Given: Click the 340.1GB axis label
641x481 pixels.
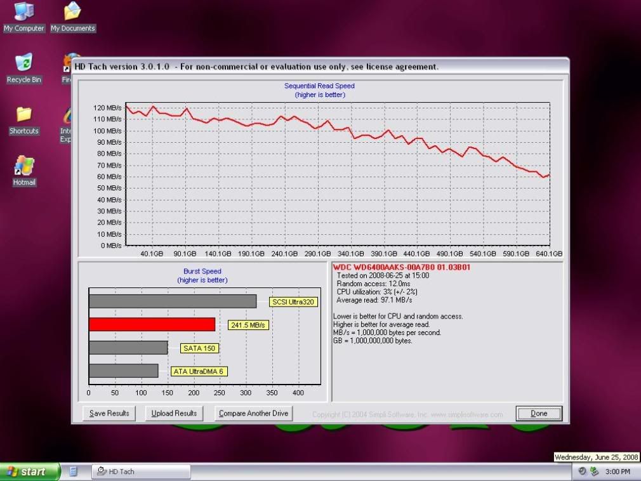Looking at the screenshot, I should 350,254.
